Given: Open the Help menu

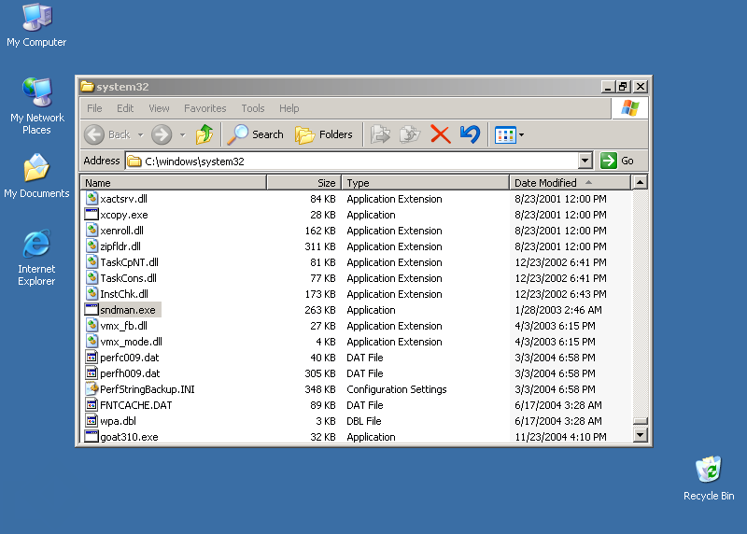Looking at the screenshot, I should point(289,108).
